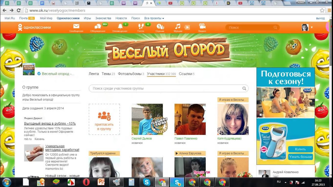333x187 pixels.
Task: Click Сергей Дьяков photo
Action: coord(147,119)
